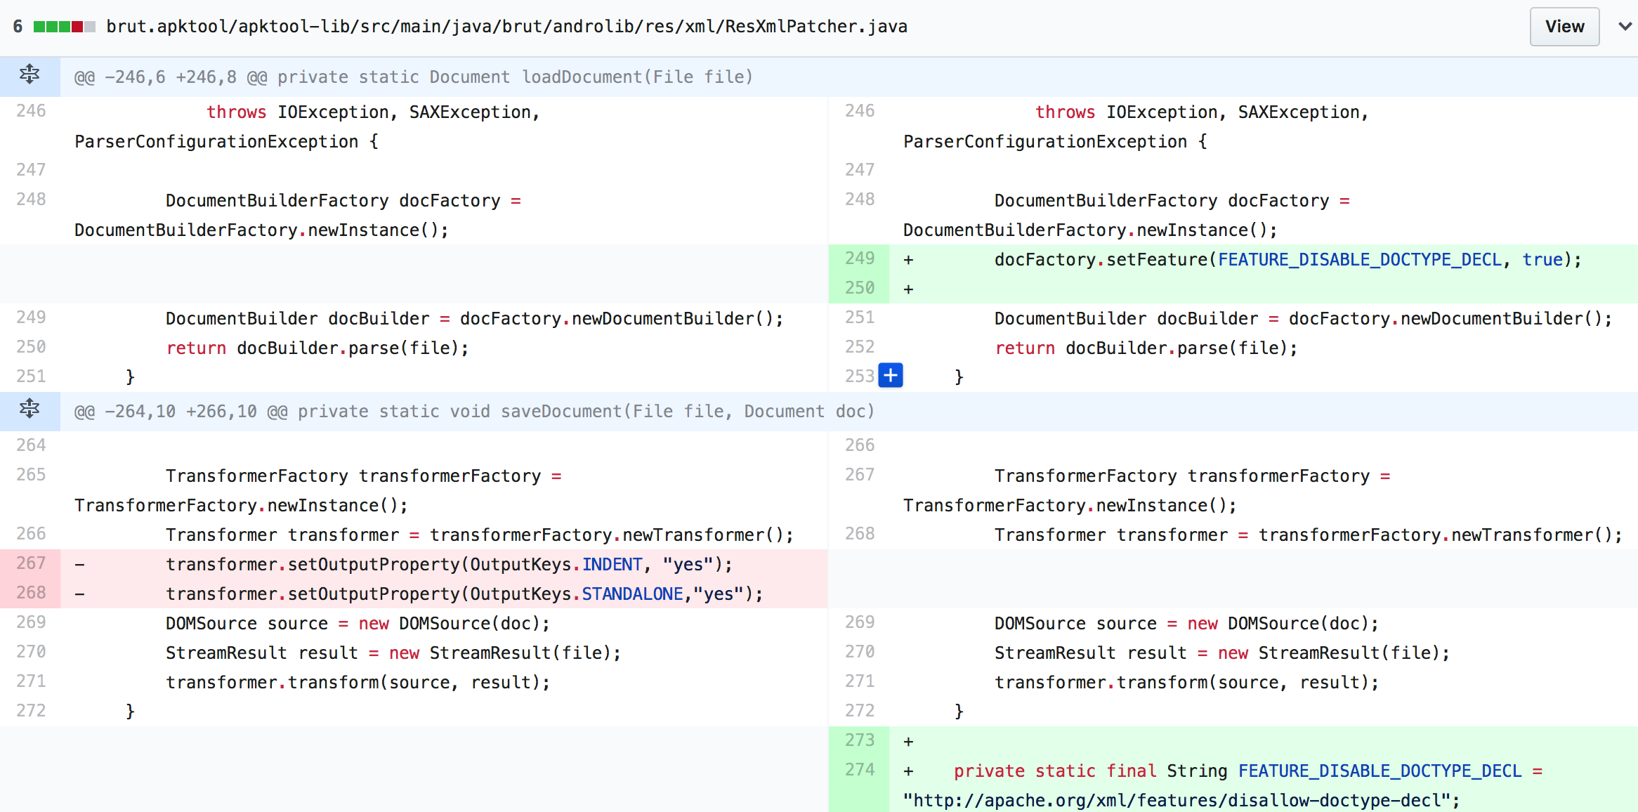This screenshot has height=812, width=1638.
Task: Open the chevron dropdown beside View button
Action: click(1624, 27)
